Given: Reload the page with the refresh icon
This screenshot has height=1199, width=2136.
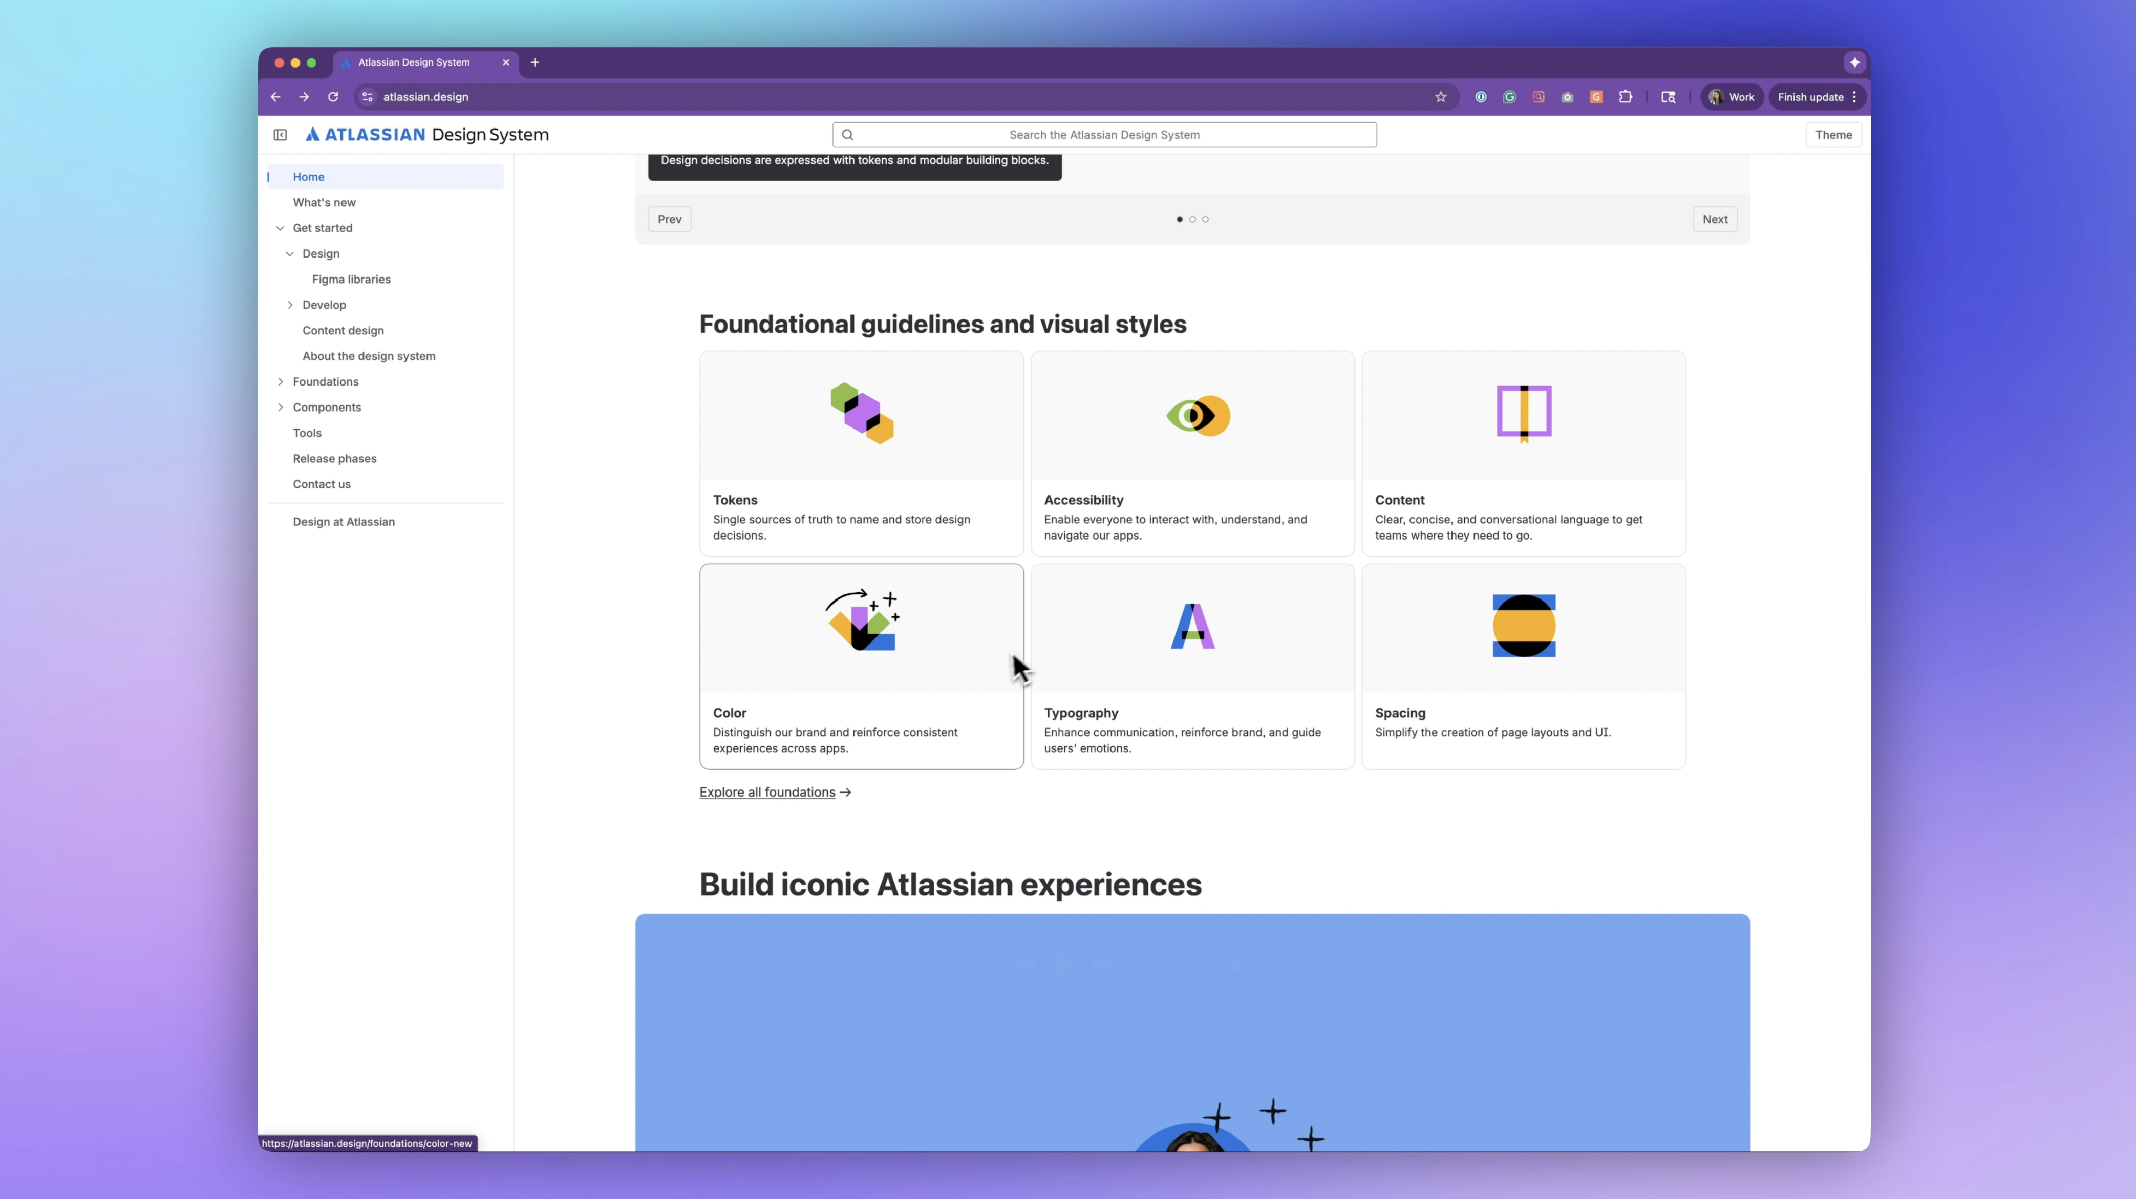Looking at the screenshot, I should coord(333,97).
